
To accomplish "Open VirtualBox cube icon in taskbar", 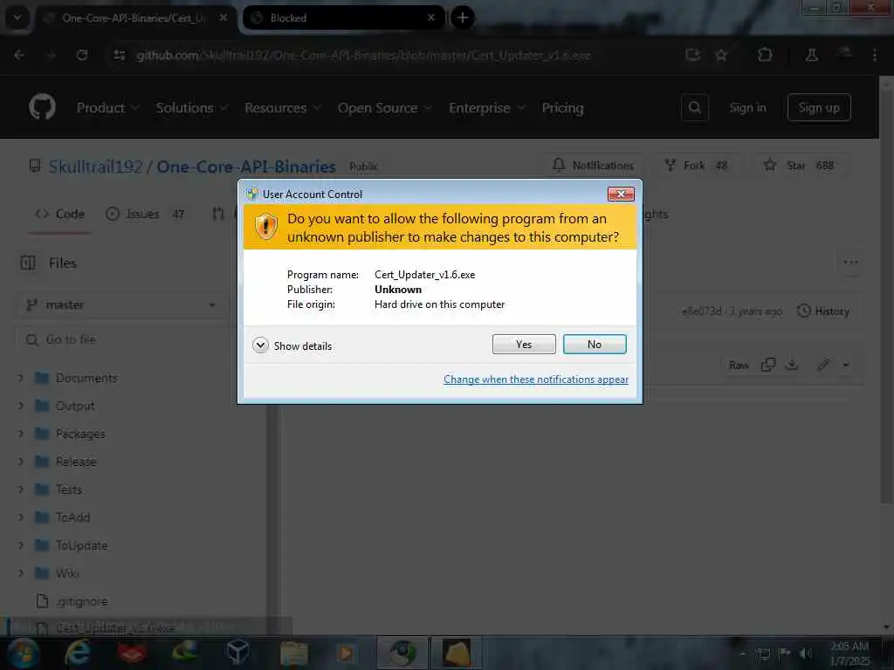I will click(237, 653).
